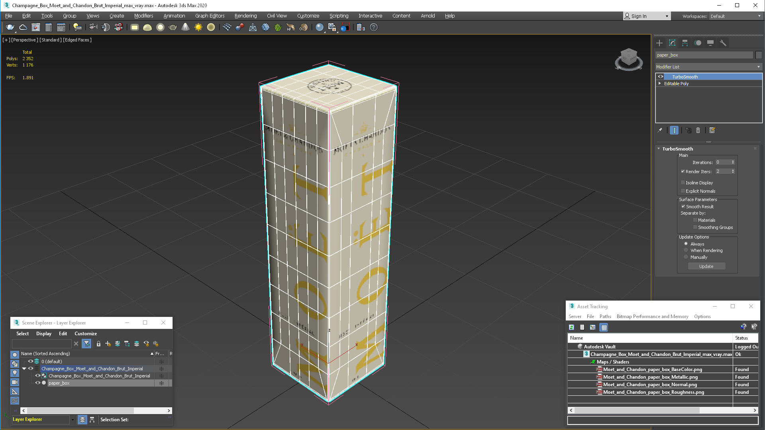Open Customize menu in Scene Explorer
Image resolution: width=765 pixels, height=430 pixels.
(x=86, y=334)
